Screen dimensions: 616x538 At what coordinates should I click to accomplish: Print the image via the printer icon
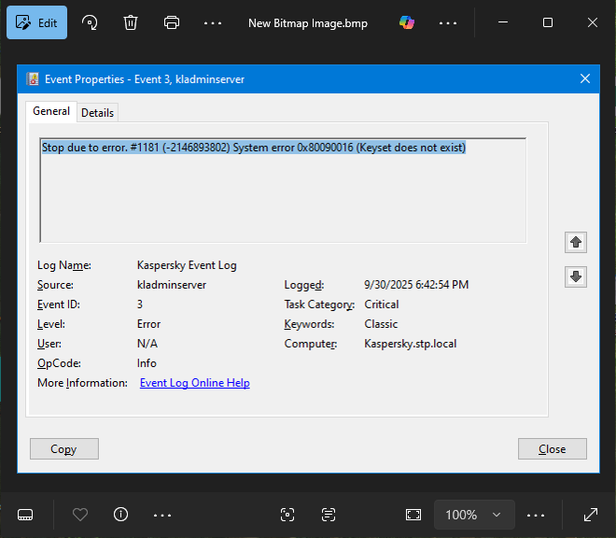[x=172, y=22]
